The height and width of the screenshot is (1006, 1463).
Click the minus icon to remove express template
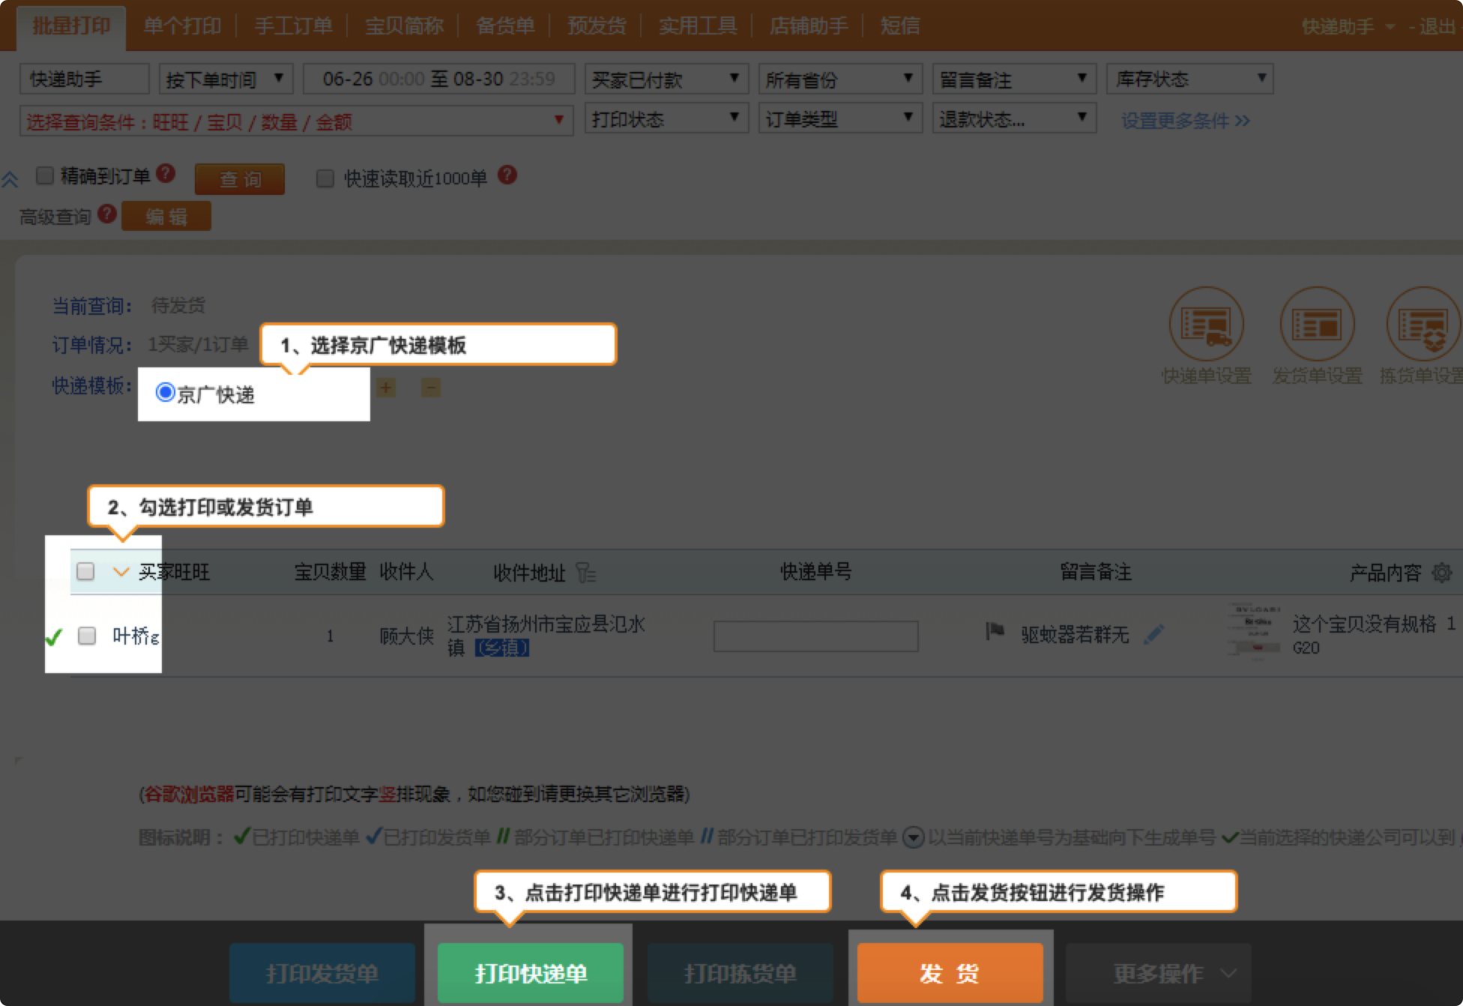(431, 388)
